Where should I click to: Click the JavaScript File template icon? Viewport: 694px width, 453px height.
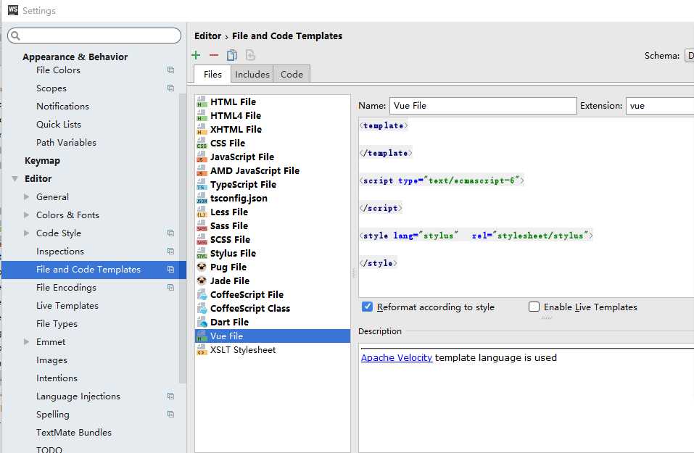coord(202,157)
